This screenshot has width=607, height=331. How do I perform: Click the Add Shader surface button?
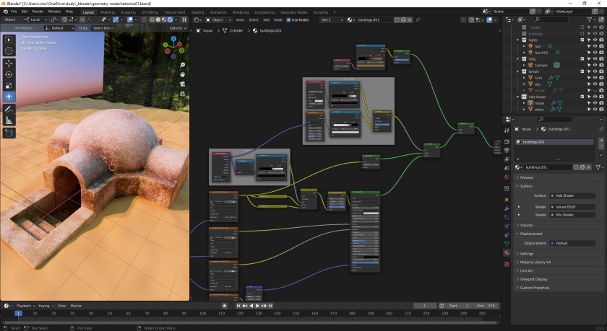572,195
